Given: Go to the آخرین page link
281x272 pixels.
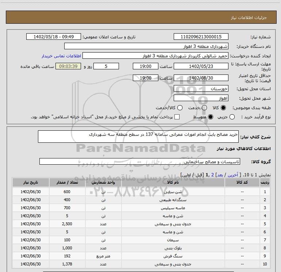Looking at the screenshot, I should click(233, 175).
